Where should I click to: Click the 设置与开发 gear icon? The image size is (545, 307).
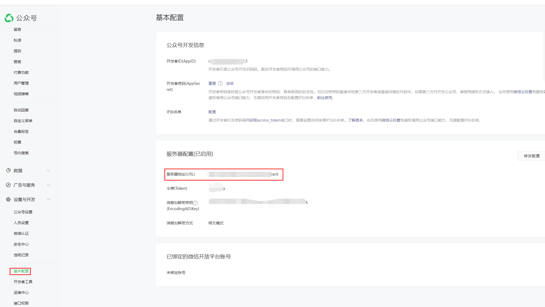click(x=8, y=199)
